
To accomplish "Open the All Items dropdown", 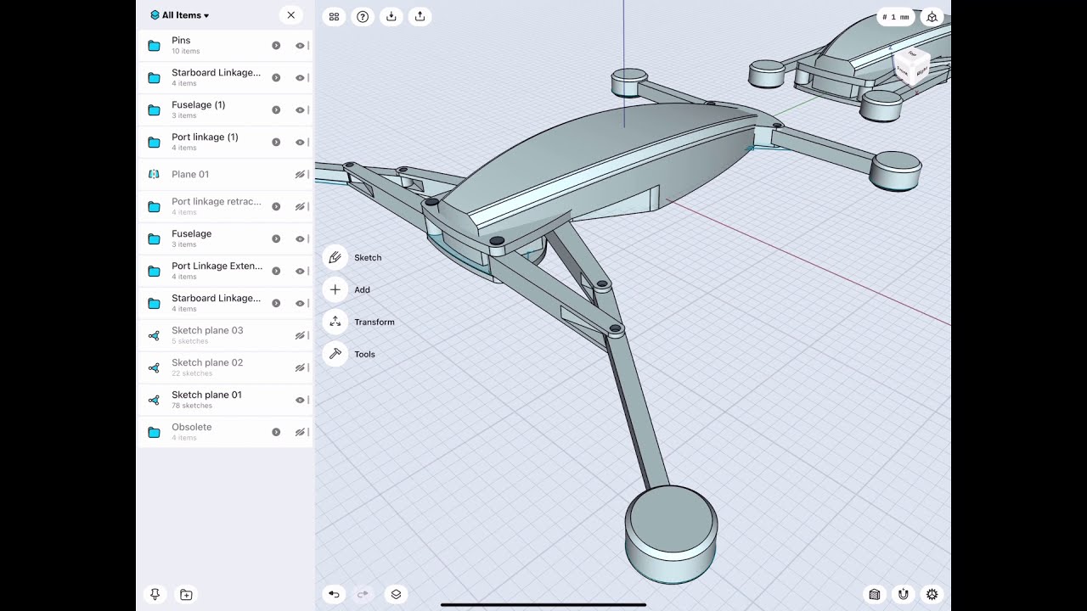I will (179, 15).
